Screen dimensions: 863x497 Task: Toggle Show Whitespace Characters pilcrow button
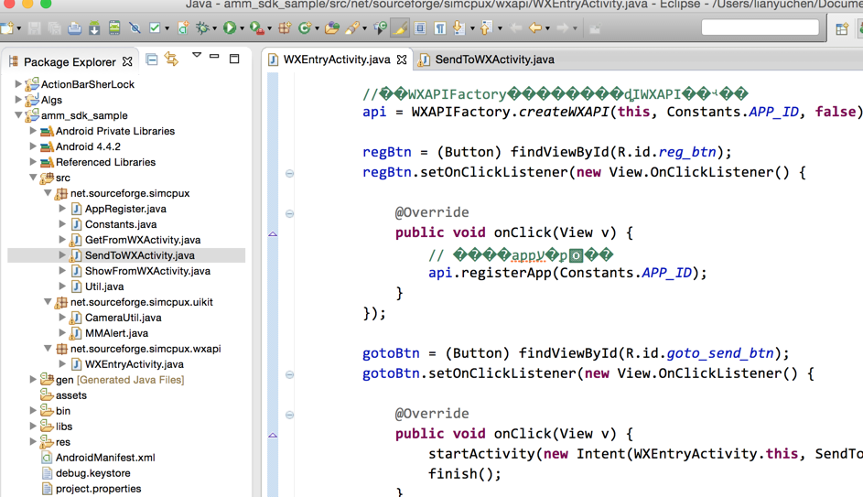(x=440, y=28)
